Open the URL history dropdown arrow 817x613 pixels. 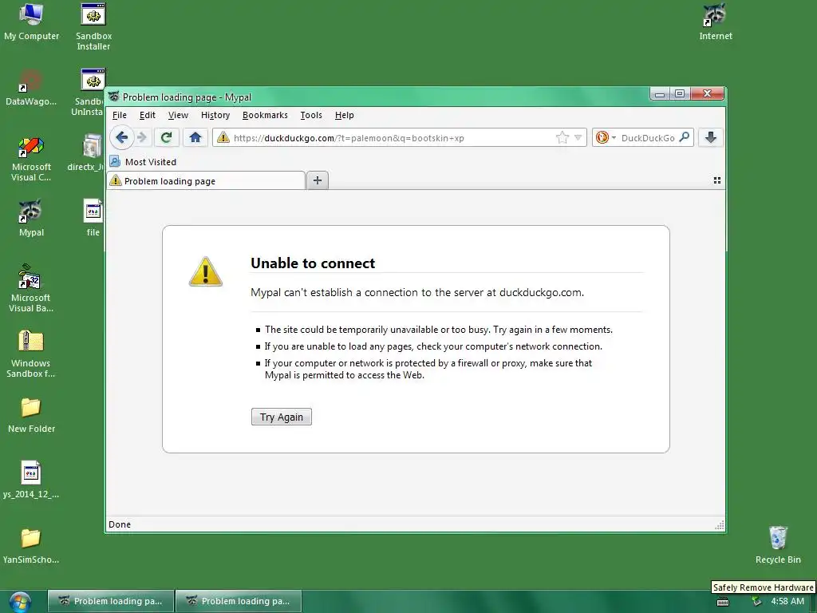click(578, 137)
